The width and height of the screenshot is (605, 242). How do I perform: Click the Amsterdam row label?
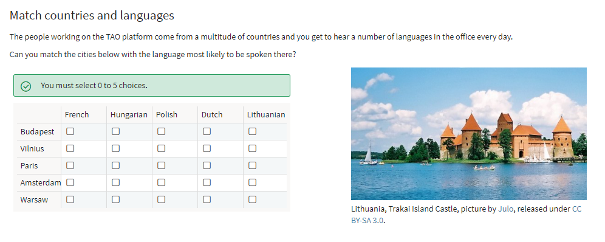pos(41,182)
